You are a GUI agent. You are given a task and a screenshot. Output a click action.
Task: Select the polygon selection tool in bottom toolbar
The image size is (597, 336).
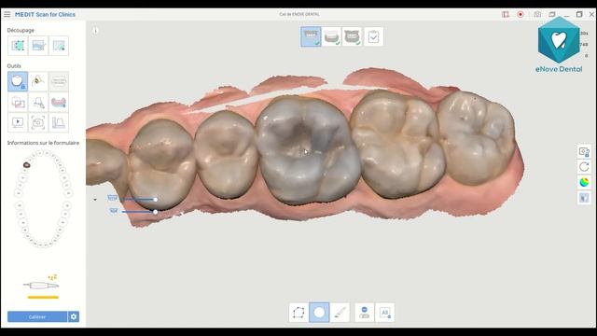pos(298,313)
